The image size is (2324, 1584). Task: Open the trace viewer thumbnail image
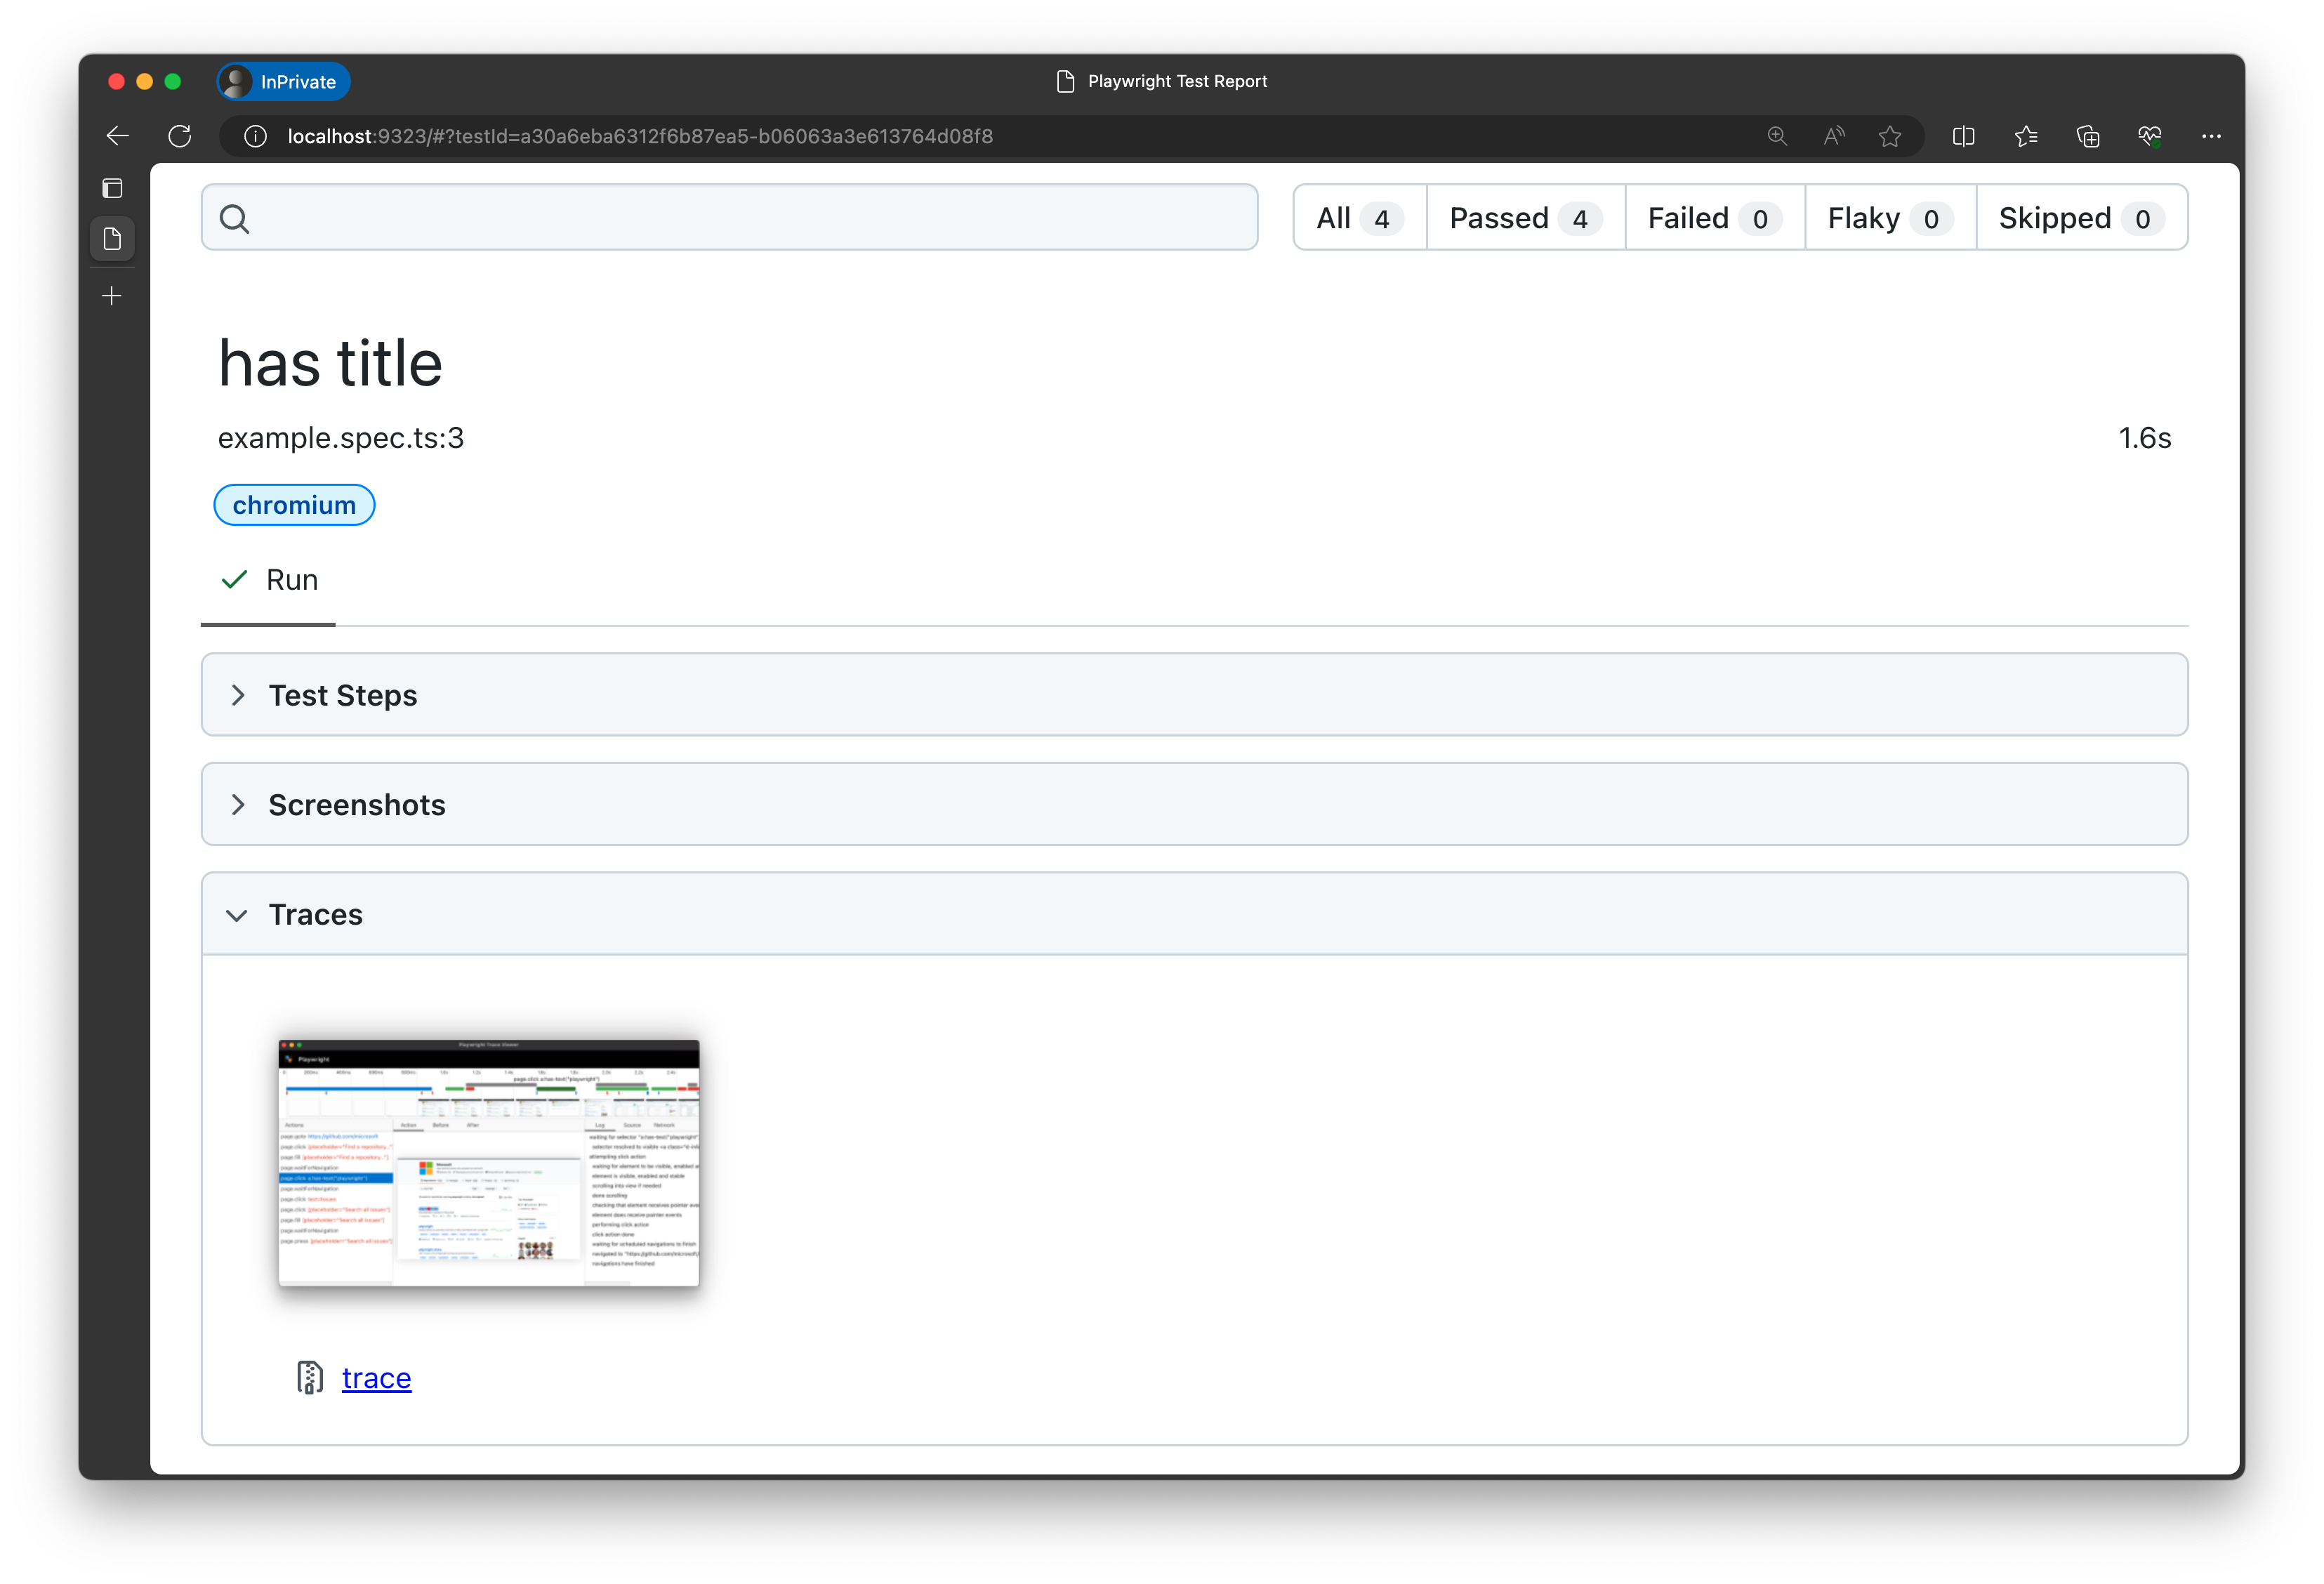(x=489, y=1163)
